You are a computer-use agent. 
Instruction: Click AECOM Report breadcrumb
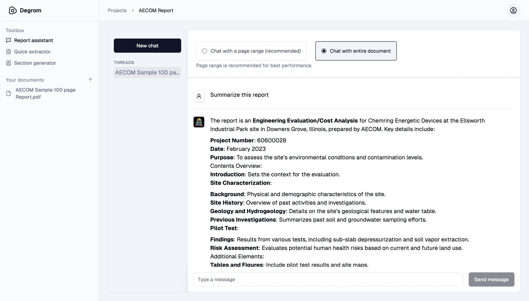pos(156,10)
